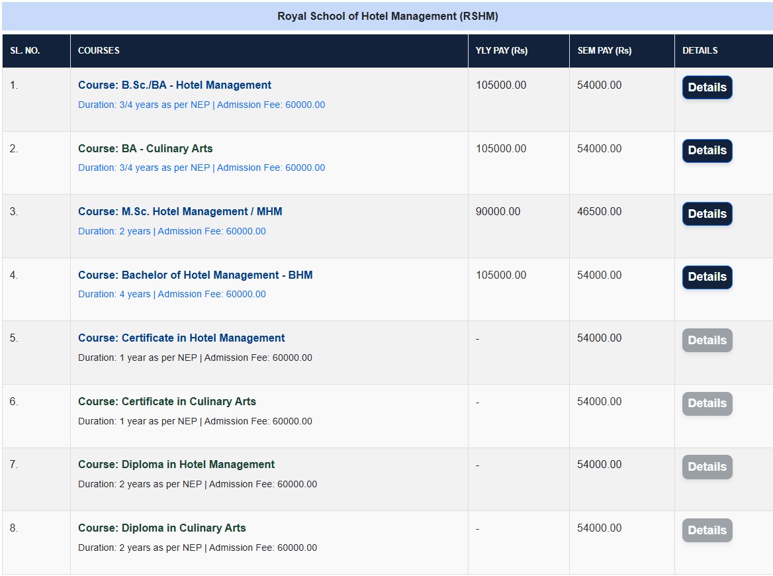Select the M.Sc. Hotel Management / MHM title
773x576 pixels.
[180, 212]
